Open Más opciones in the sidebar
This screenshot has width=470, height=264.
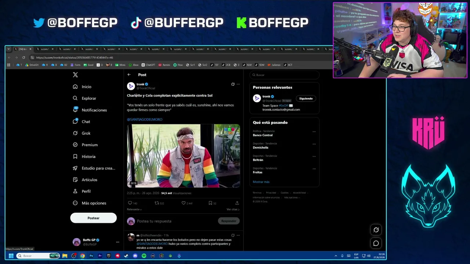90,203
